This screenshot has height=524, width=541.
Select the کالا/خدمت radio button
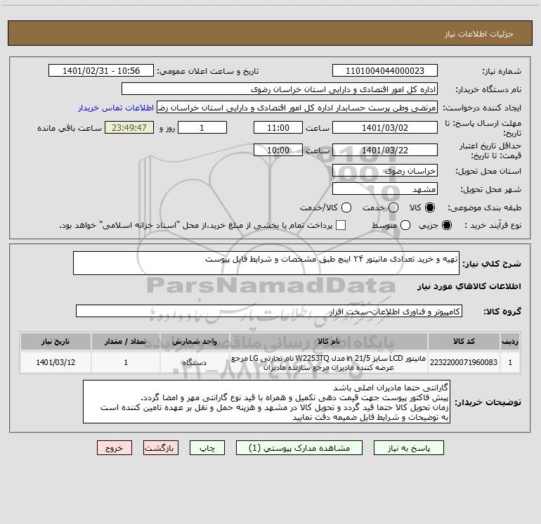[346, 207]
